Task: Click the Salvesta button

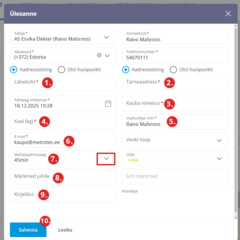Action: click(28, 230)
